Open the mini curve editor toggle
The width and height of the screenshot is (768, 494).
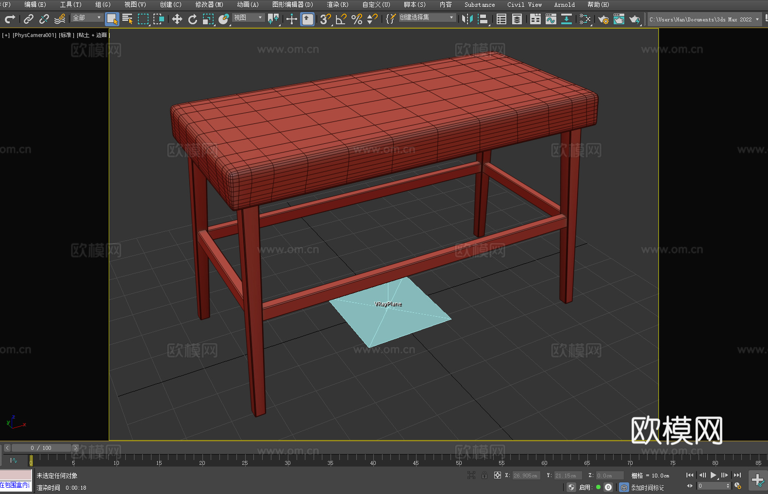[13, 460]
